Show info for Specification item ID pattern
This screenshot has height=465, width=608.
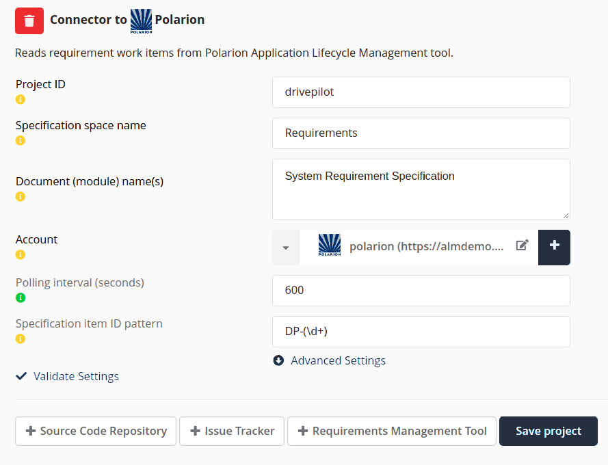(21, 339)
